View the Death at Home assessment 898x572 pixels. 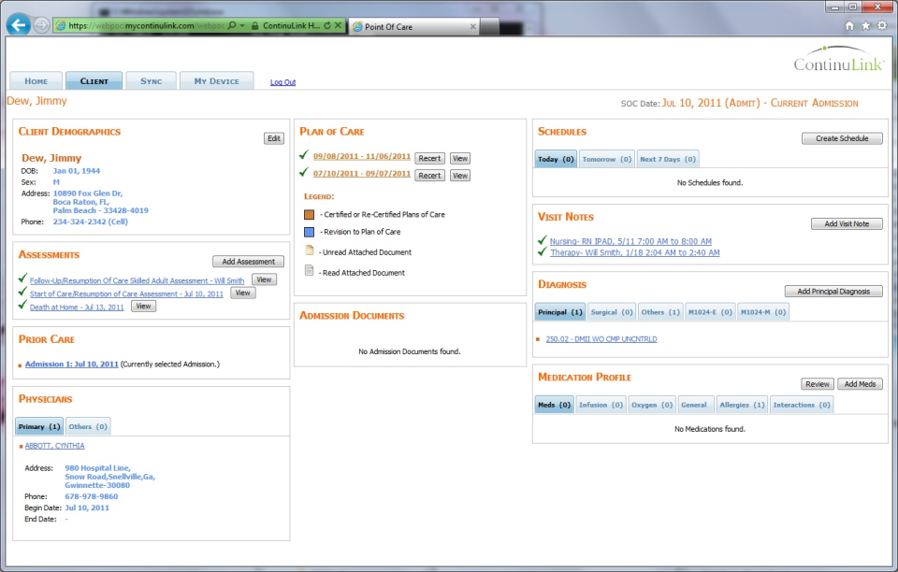[x=143, y=306]
